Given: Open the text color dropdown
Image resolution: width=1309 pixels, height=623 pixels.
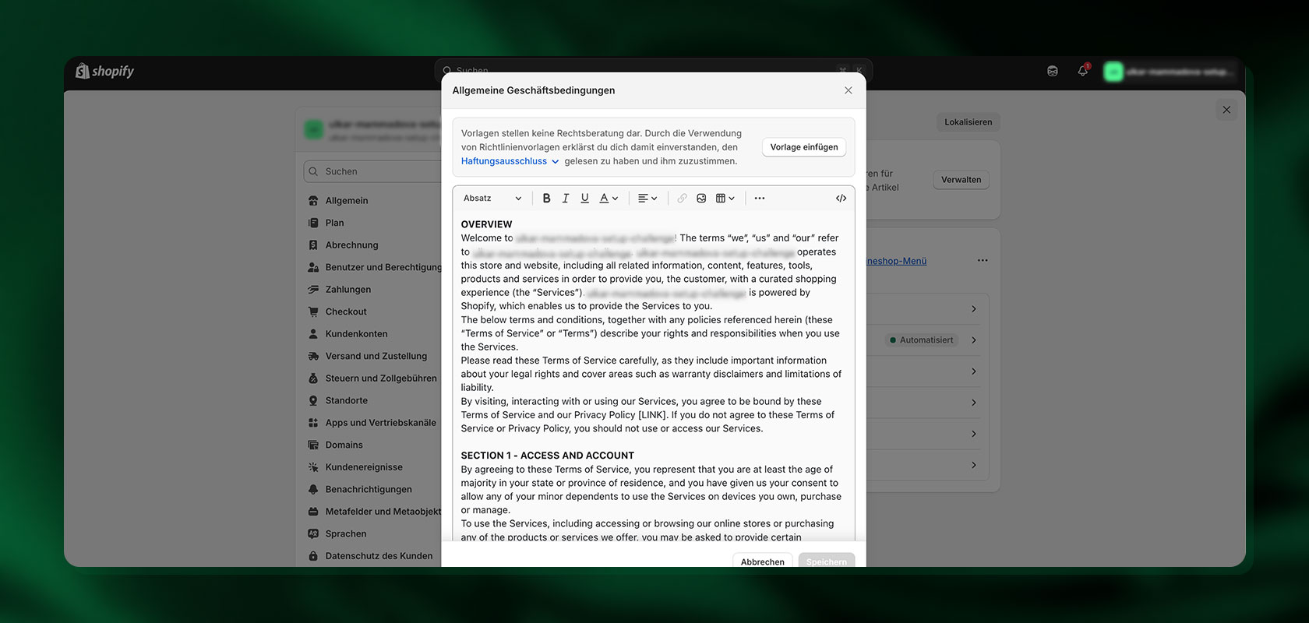Looking at the screenshot, I should tap(608, 199).
